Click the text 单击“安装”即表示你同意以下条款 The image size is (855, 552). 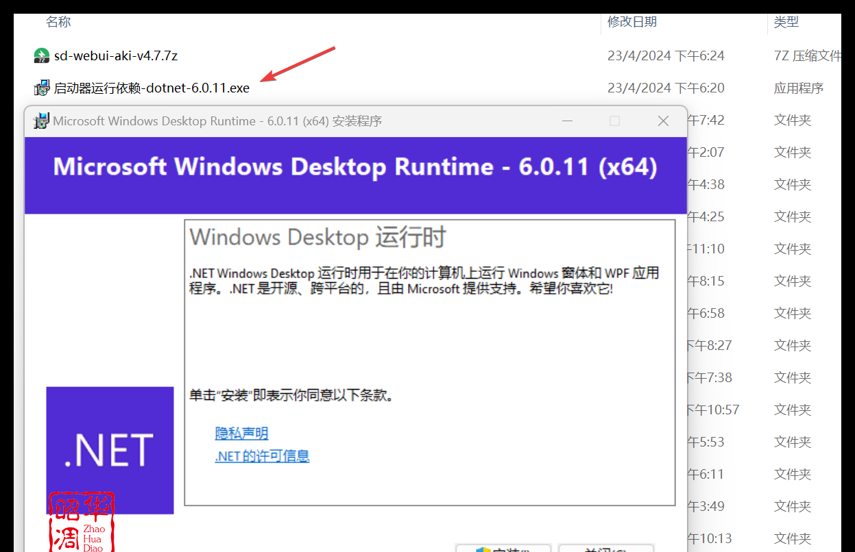[x=293, y=395]
